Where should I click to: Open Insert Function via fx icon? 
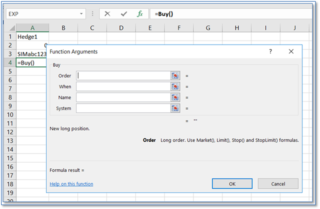[140, 14]
